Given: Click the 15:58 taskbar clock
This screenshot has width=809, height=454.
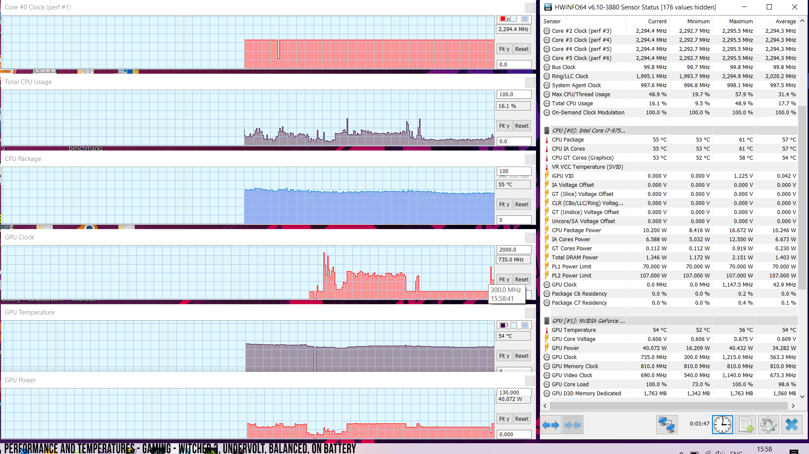Looking at the screenshot, I should pyautogui.click(x=764, y=449).
